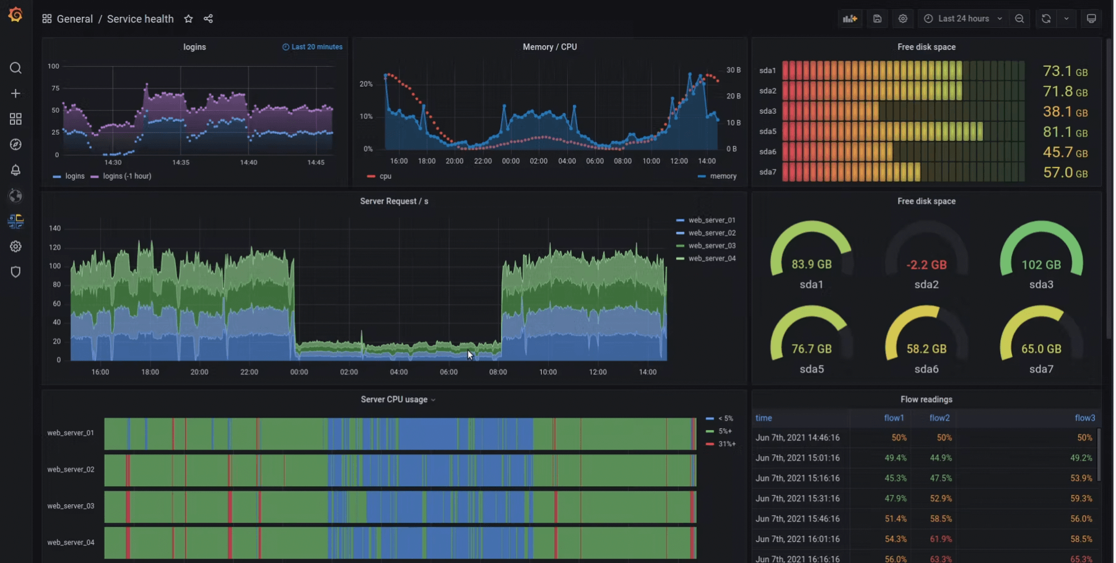Open the Dashboards sidebar icon
The height and width of the screenshot is (563, 1116).
15,119
